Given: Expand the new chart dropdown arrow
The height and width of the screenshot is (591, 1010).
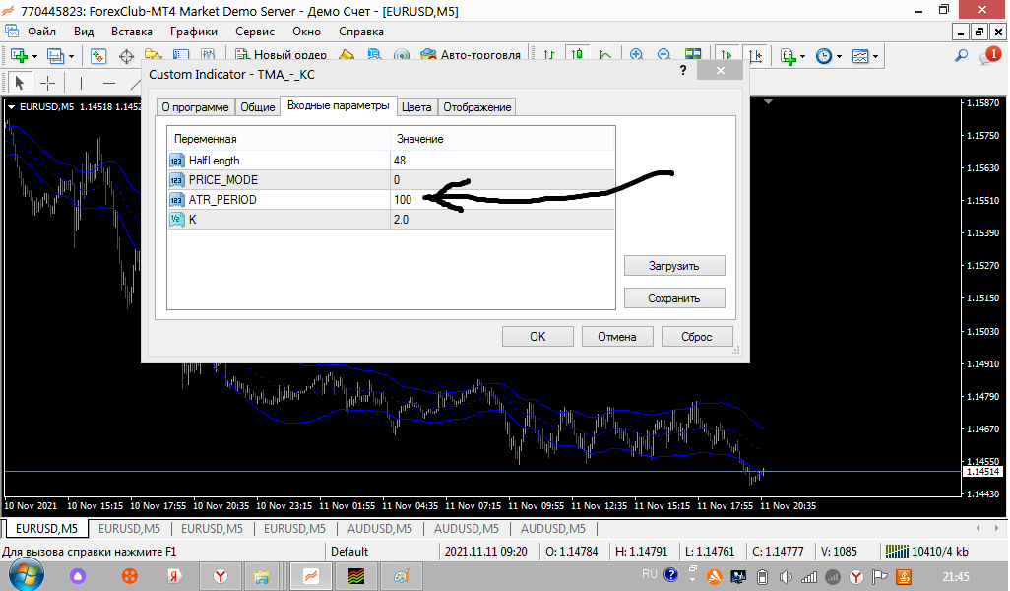Looking at the screenshot, I should [x=34, y=57].
